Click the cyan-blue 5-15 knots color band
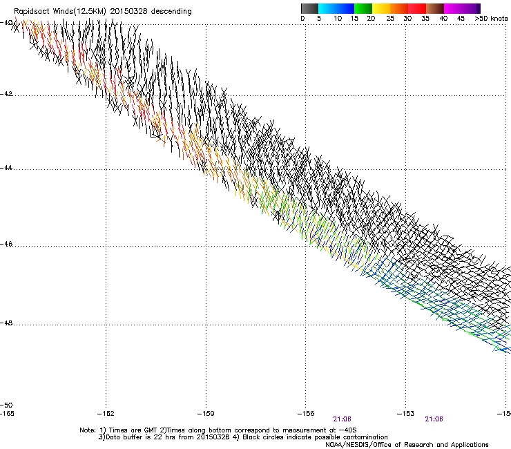The width and height of the screenshot is (511, 449). (x=336, y=8)
